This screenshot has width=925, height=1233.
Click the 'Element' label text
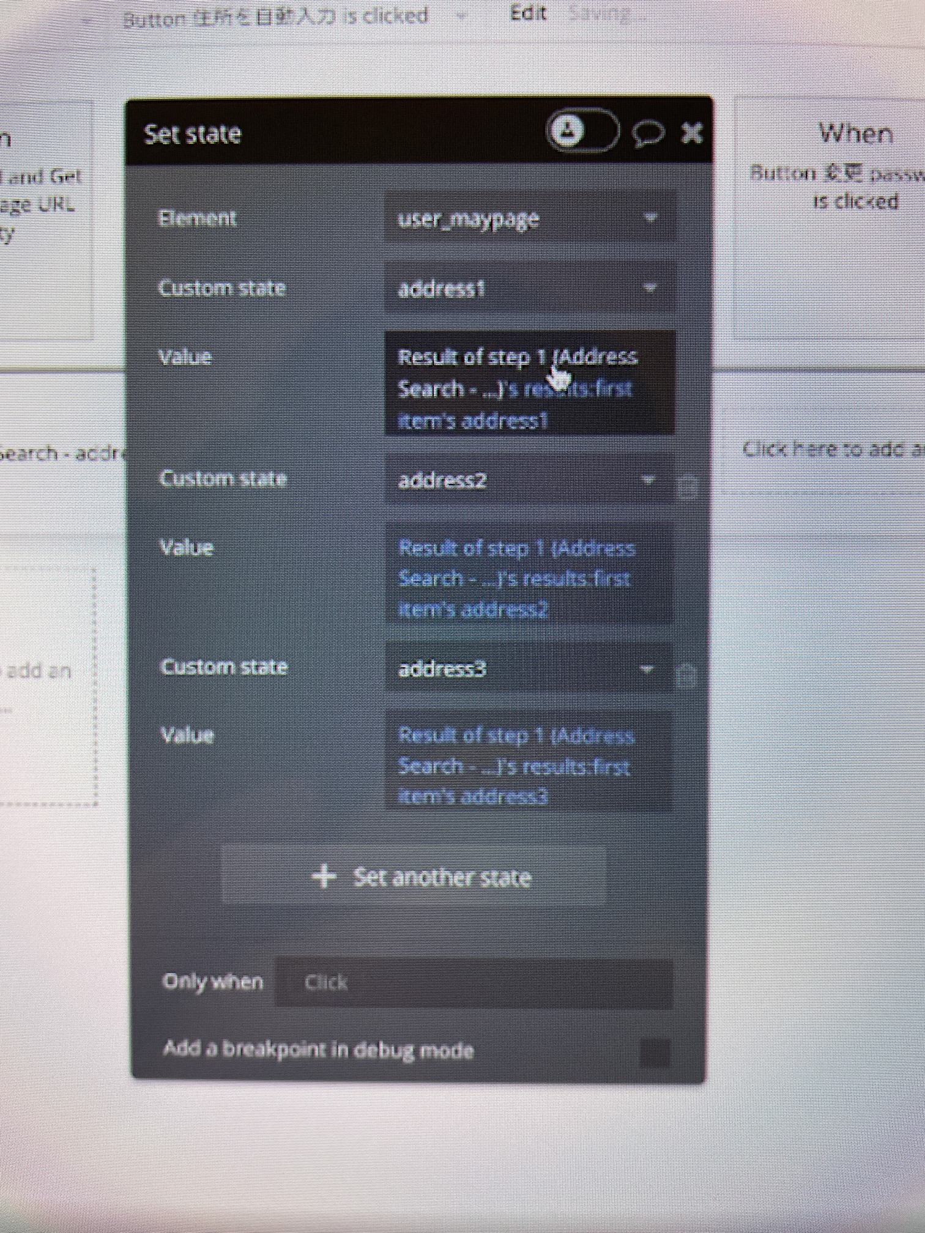197,218
